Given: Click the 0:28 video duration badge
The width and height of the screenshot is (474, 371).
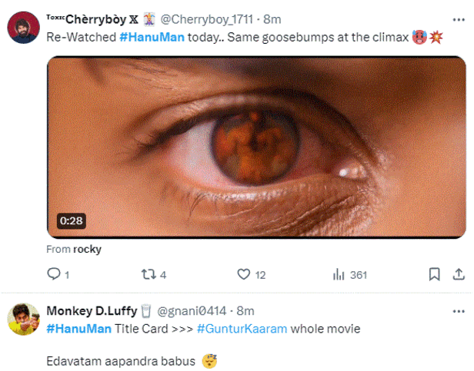Looking at the screenshot, I should pyautogui.click(x=71, y=221).
